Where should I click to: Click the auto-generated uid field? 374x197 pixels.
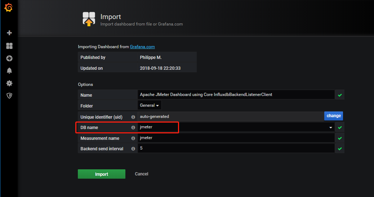click(x=231, y=116)
